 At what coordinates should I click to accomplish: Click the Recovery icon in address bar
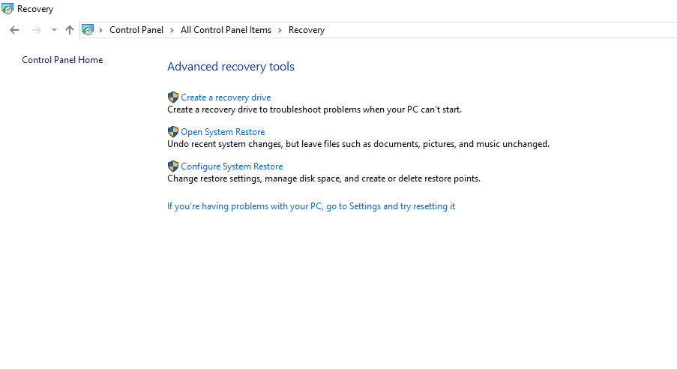pos(88,30)
